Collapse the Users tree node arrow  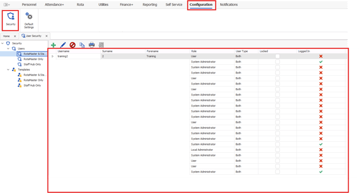(8, 49)
